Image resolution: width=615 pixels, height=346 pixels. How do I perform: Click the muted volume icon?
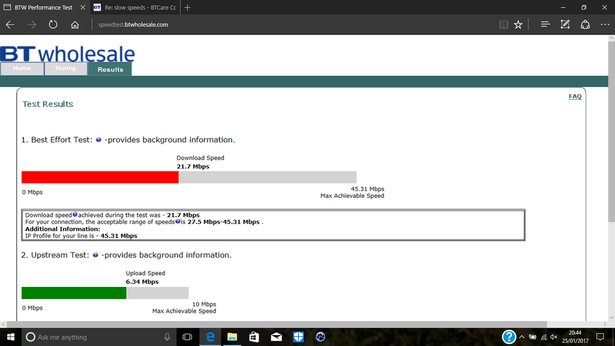coord(554,337)
